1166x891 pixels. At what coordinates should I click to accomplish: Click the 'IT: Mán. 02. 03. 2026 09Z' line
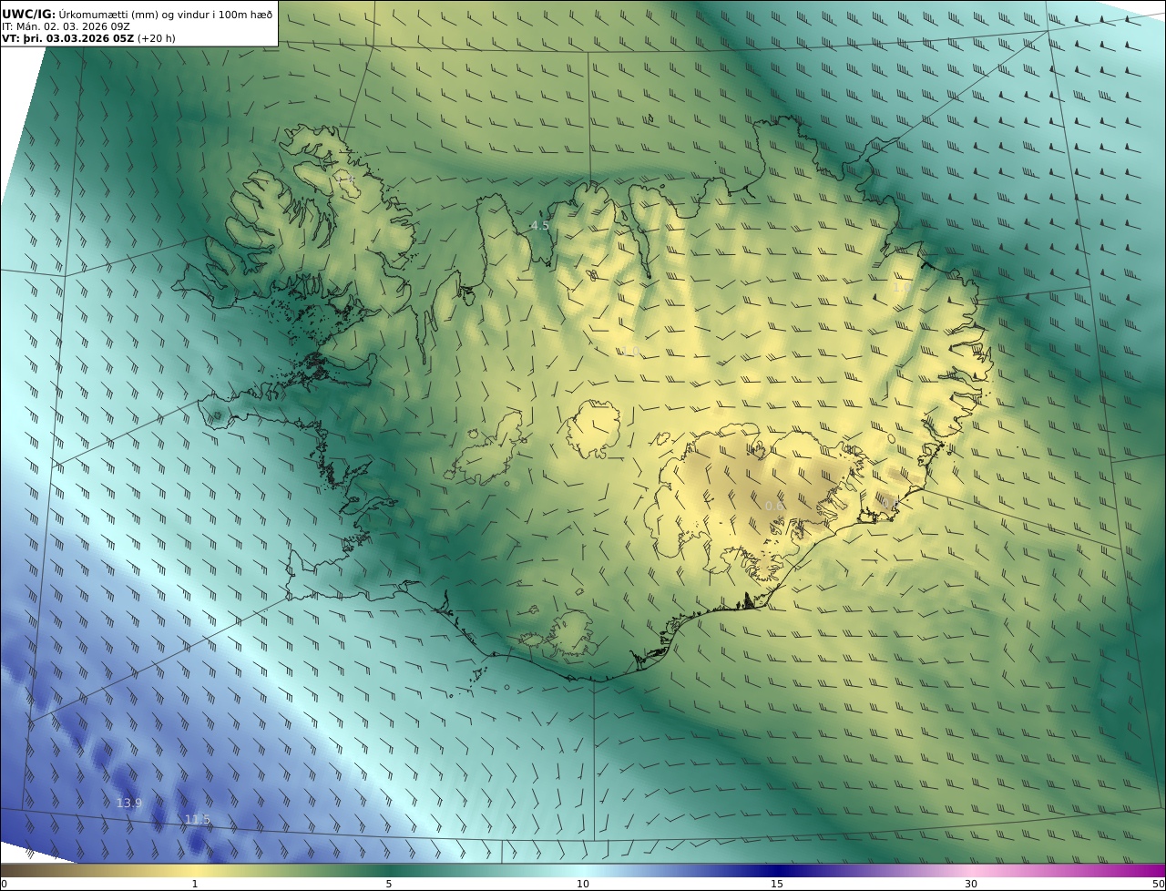point(66,26)
